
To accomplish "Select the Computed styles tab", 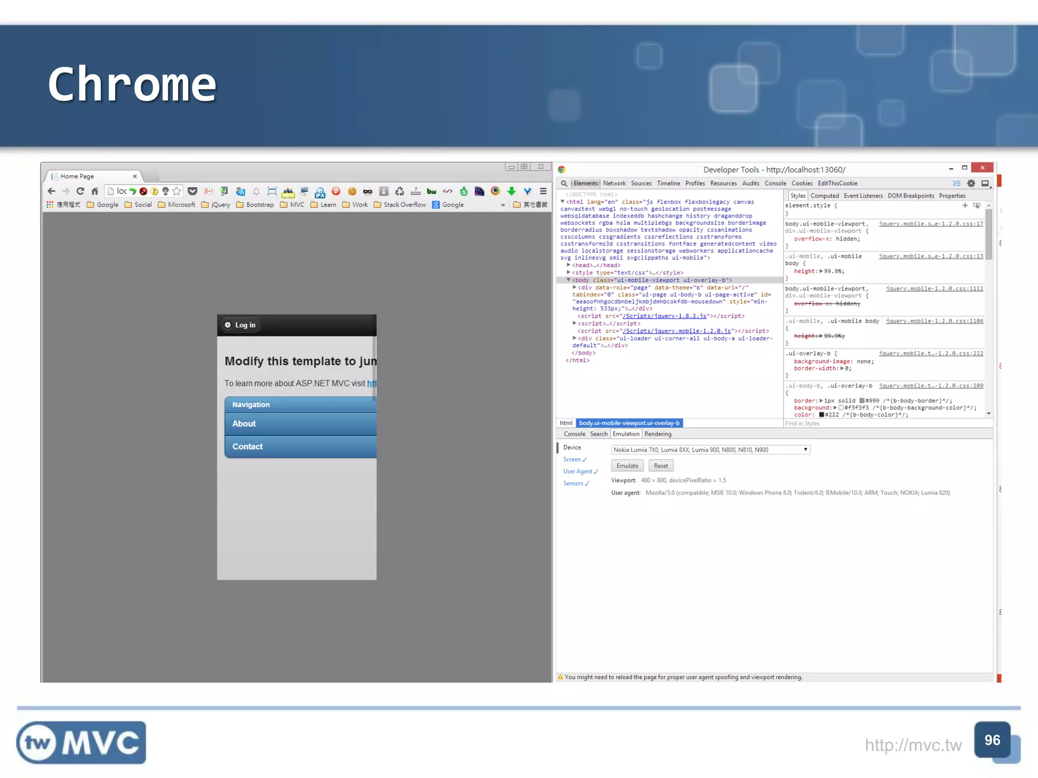I will (825, 196).
